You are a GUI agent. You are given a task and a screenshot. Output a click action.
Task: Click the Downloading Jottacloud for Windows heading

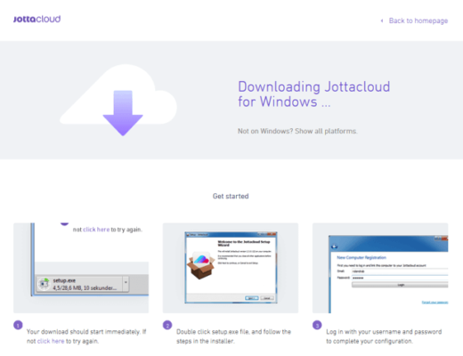click(x=314, y=94)
